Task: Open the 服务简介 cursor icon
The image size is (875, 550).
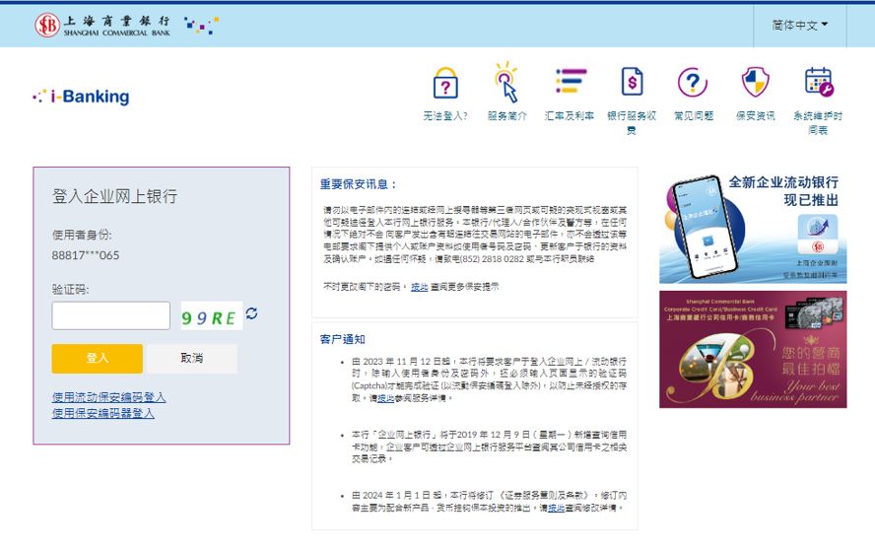Action: (506, 83)
